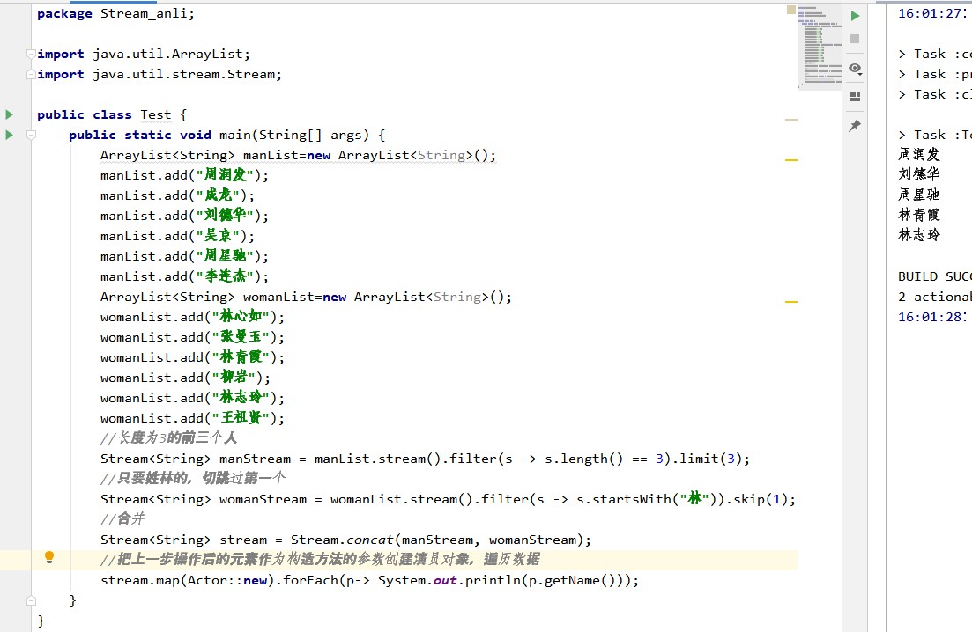The width and height of the screenshot is (972, 632).
Task: Click the fold end marker at main's closing brace
Action: point(31,600)
